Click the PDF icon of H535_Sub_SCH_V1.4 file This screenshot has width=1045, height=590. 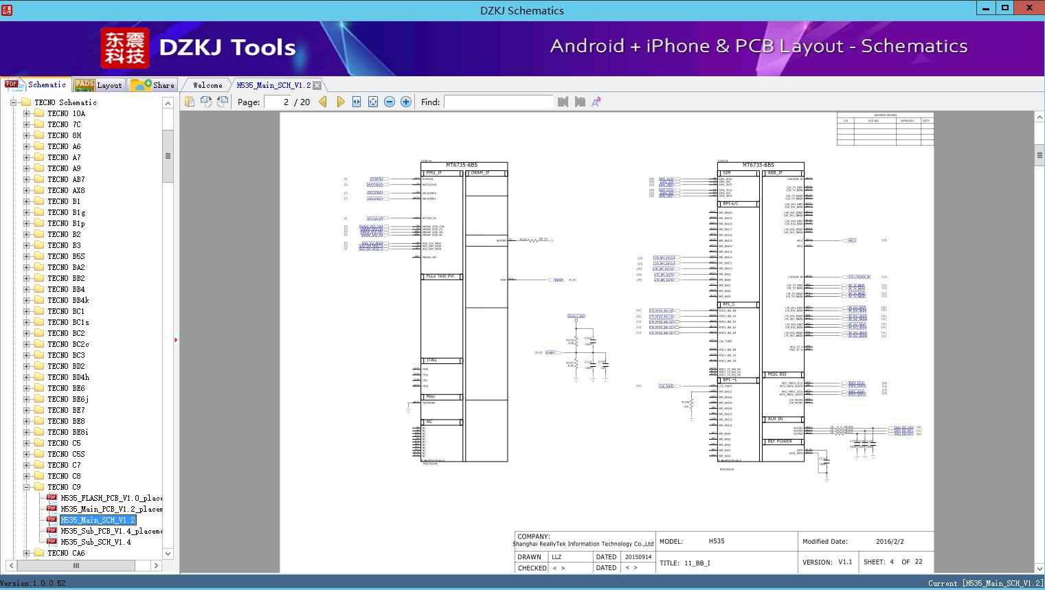point(52,541)
